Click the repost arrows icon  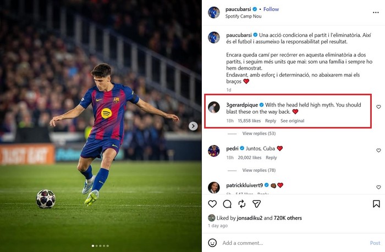point(241,204)
